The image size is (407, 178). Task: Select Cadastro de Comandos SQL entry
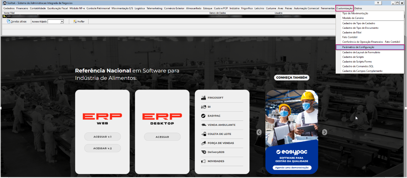point(370,66)
